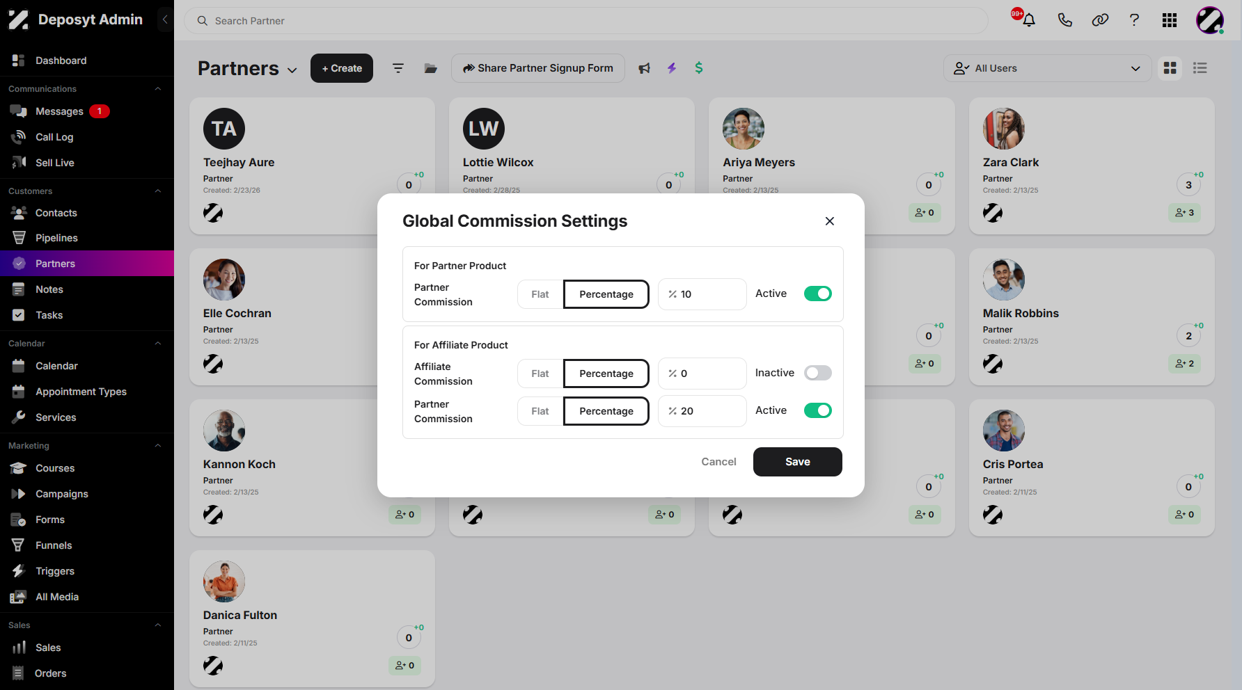
Task: Select Percentage for Affiliate Commission
Action: (606, 374)
